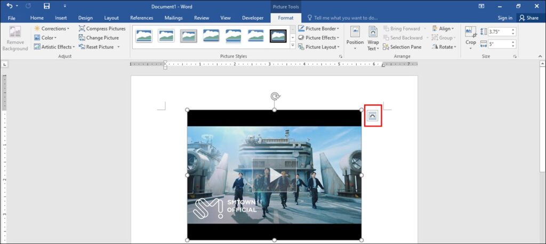Open the Reset Picture dropdown arrow
The height and width of the screenshot is (244, 546).
click(x=118, y=47)
